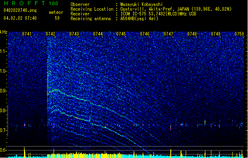Click the 0.6 kHz axis label

point(4,150)
